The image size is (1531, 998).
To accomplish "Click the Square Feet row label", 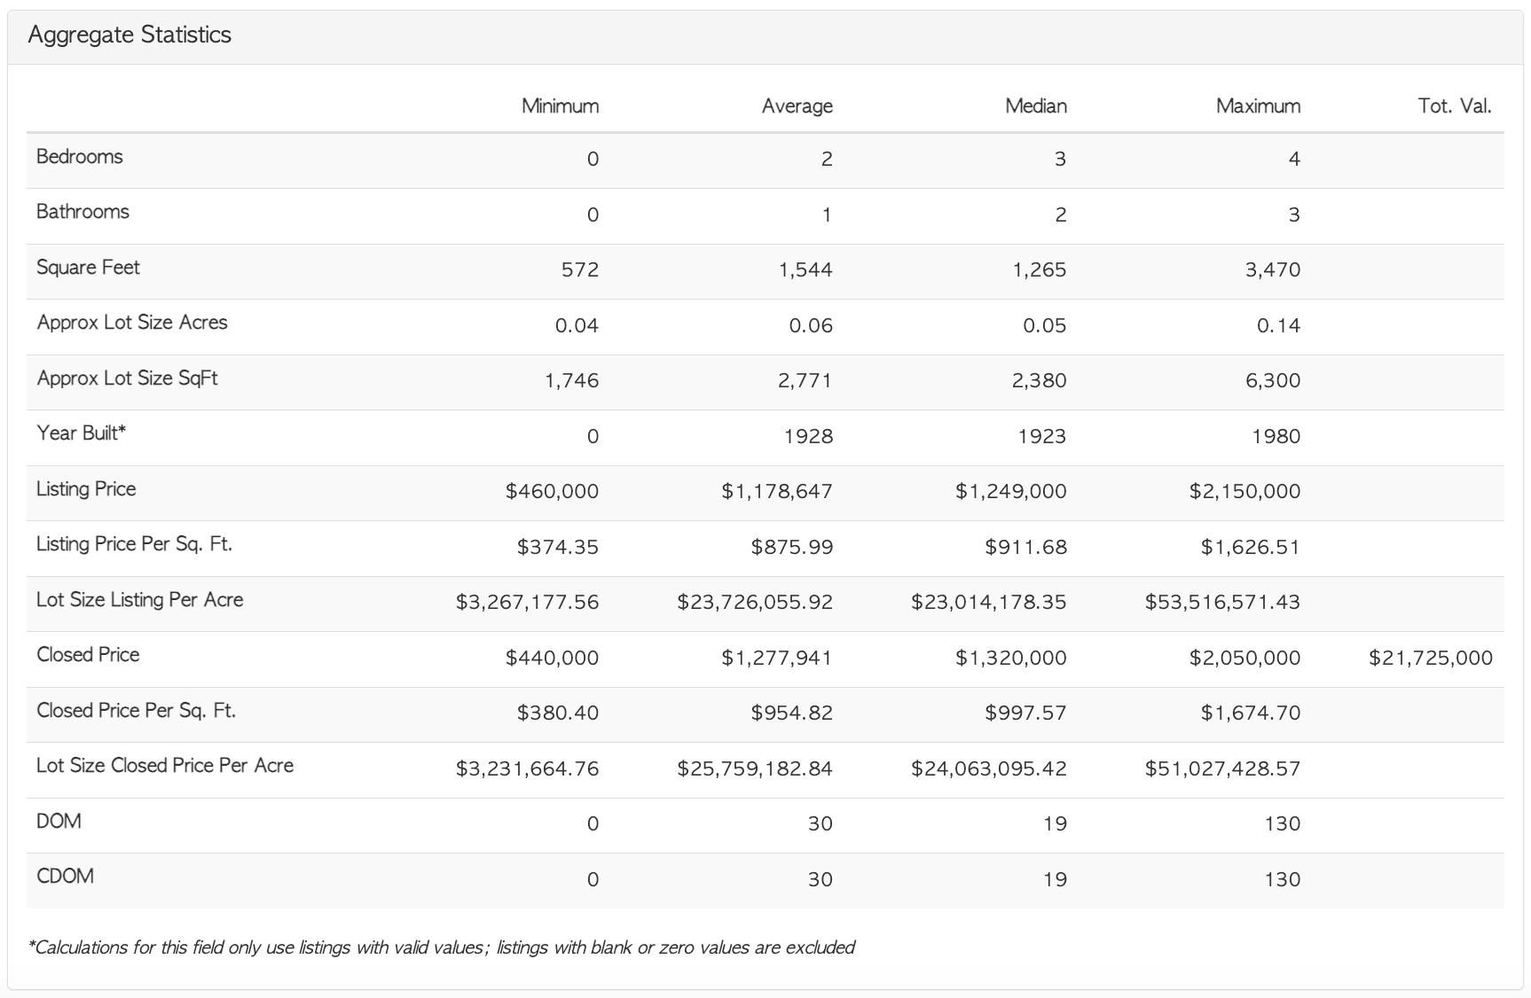I will tap(88, 268).
